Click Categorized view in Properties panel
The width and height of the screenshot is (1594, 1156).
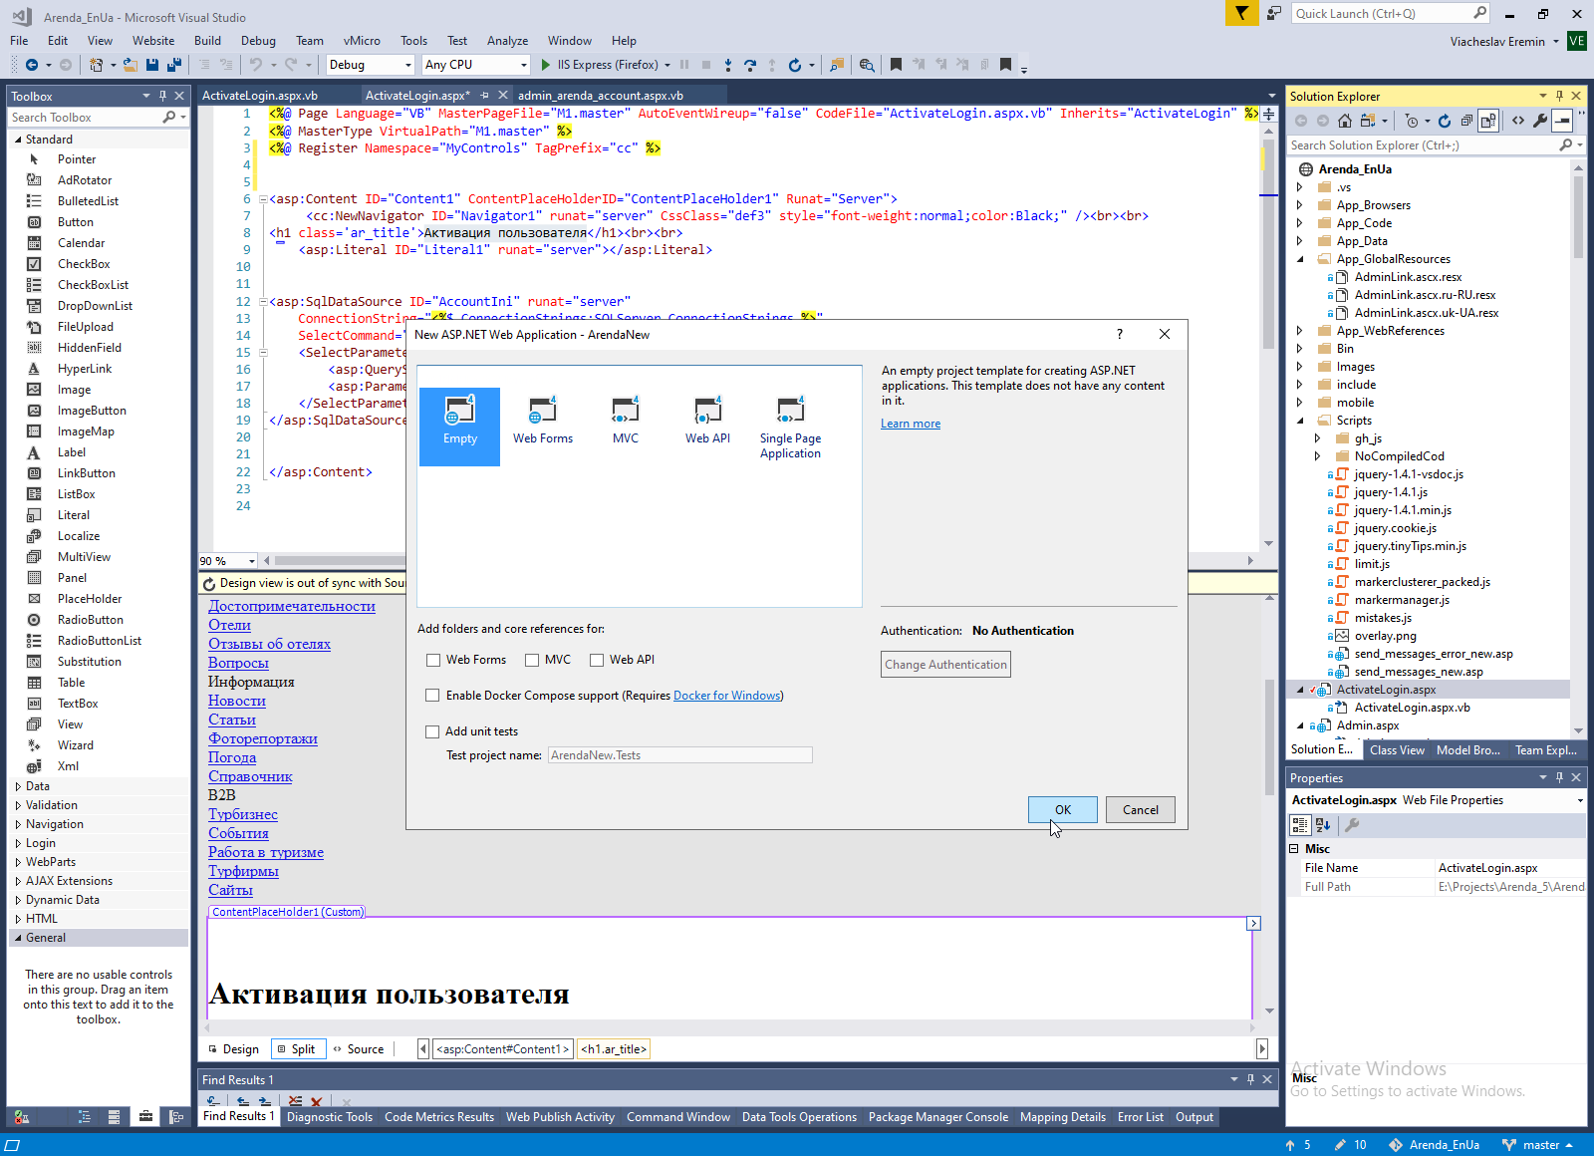tap(1300, 825)
